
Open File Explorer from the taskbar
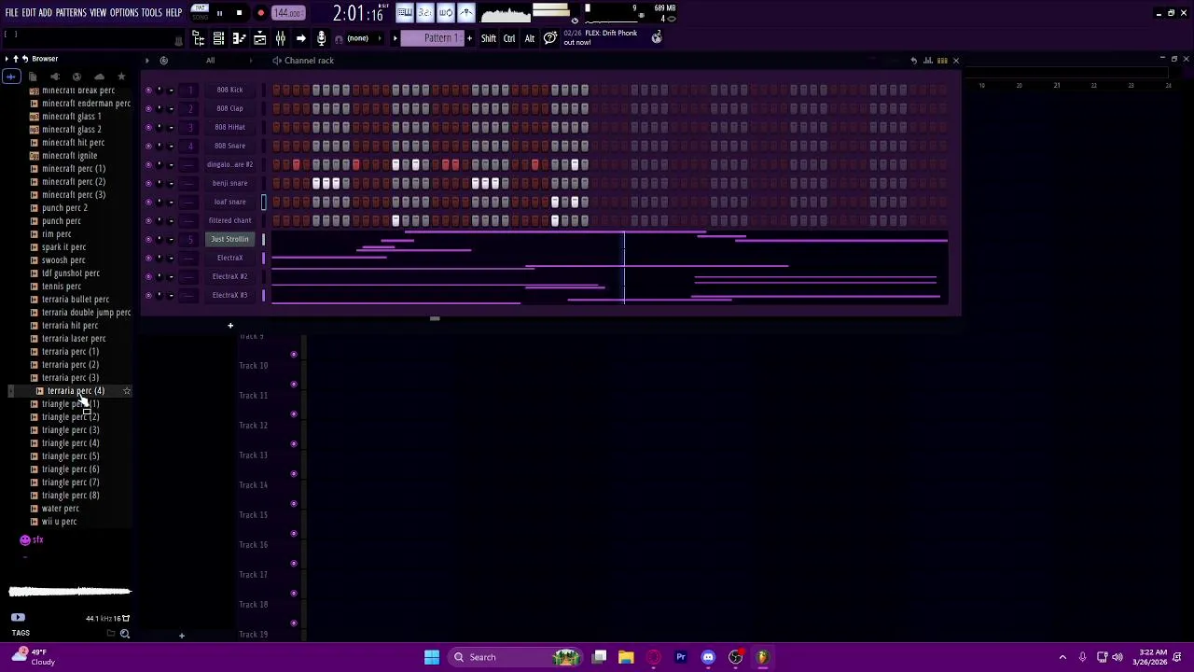click(626, 657)
